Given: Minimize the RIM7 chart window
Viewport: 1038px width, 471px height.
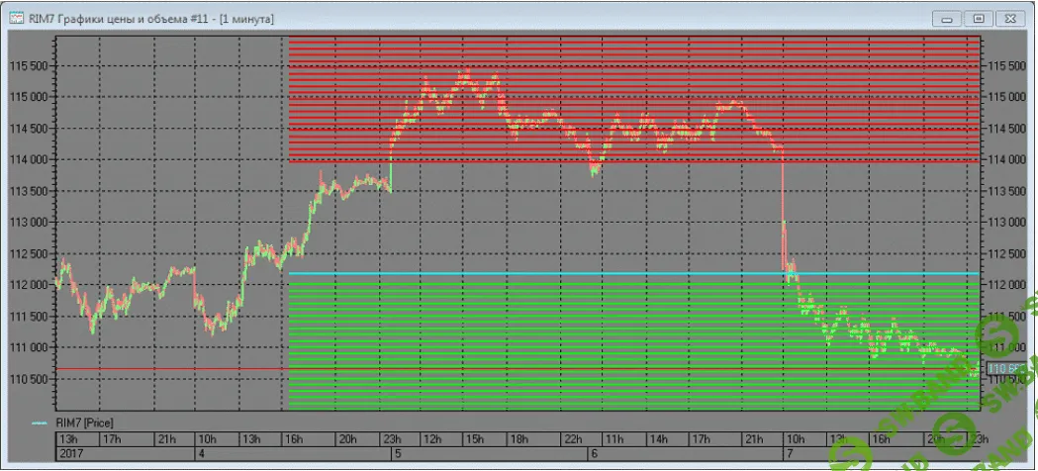Looking at the screenshot, I should (x=947, y=18).
